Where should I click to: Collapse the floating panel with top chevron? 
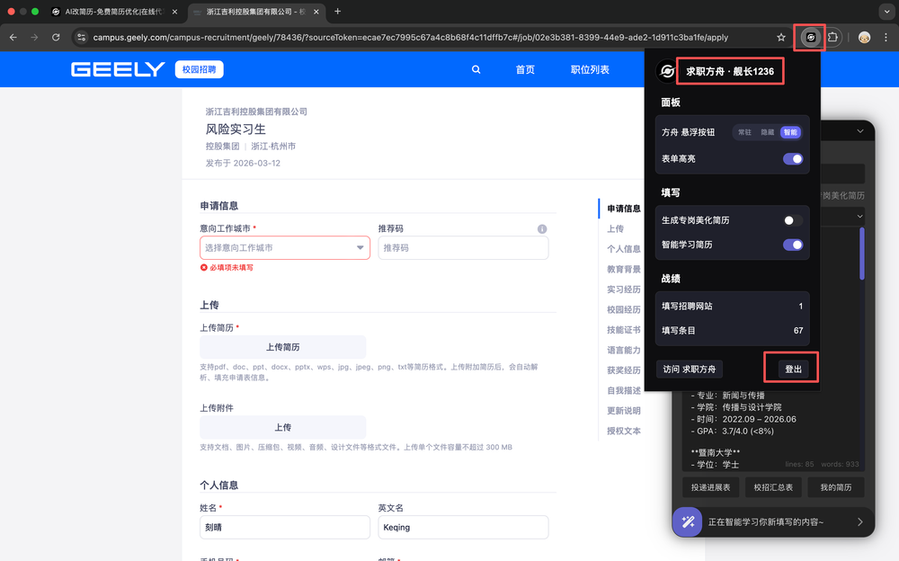click(859, 131)
